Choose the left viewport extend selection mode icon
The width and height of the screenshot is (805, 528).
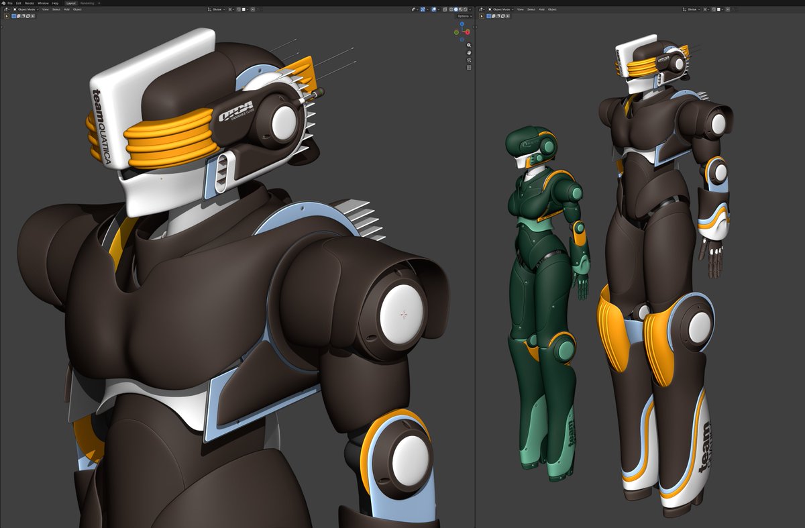pos(19,16)
